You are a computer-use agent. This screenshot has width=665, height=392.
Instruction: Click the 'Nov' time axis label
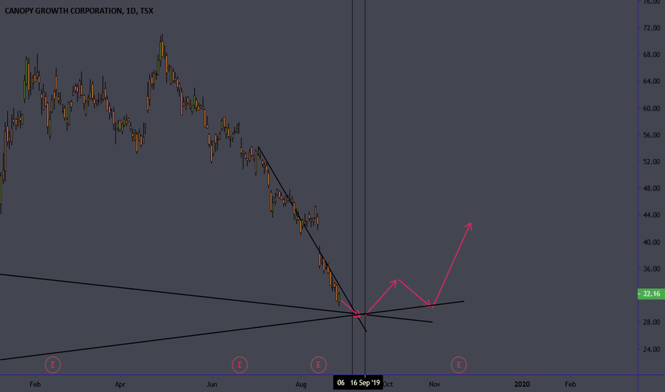click(435, 384)
